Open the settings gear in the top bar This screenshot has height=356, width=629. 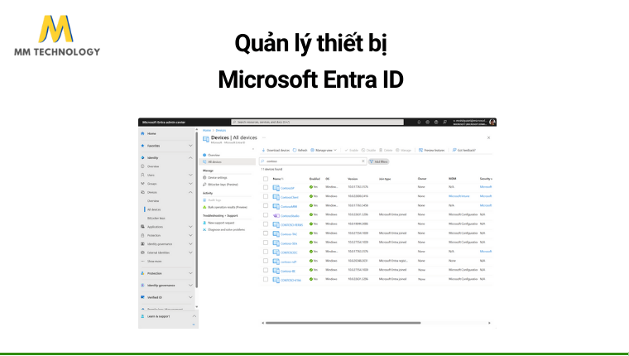[x=428, y=122]
